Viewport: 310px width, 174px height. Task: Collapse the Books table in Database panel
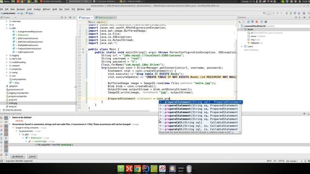(x=242, y=29)
